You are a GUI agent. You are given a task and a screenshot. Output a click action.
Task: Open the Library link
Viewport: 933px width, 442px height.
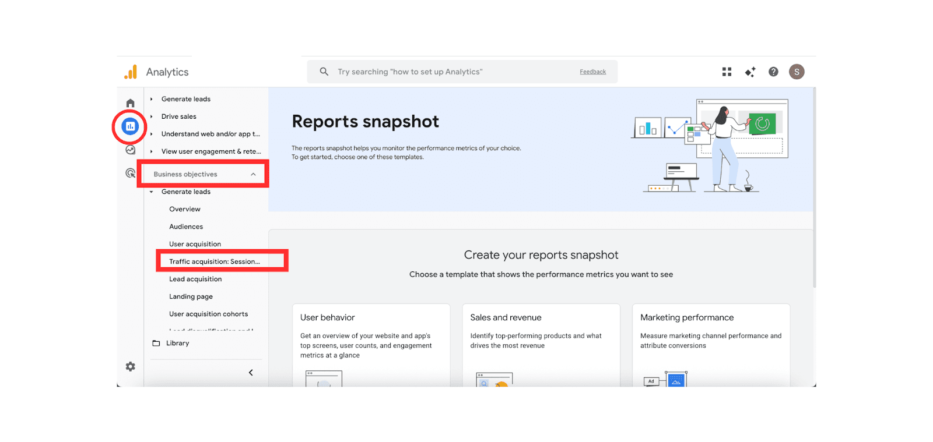pos(178,343)
